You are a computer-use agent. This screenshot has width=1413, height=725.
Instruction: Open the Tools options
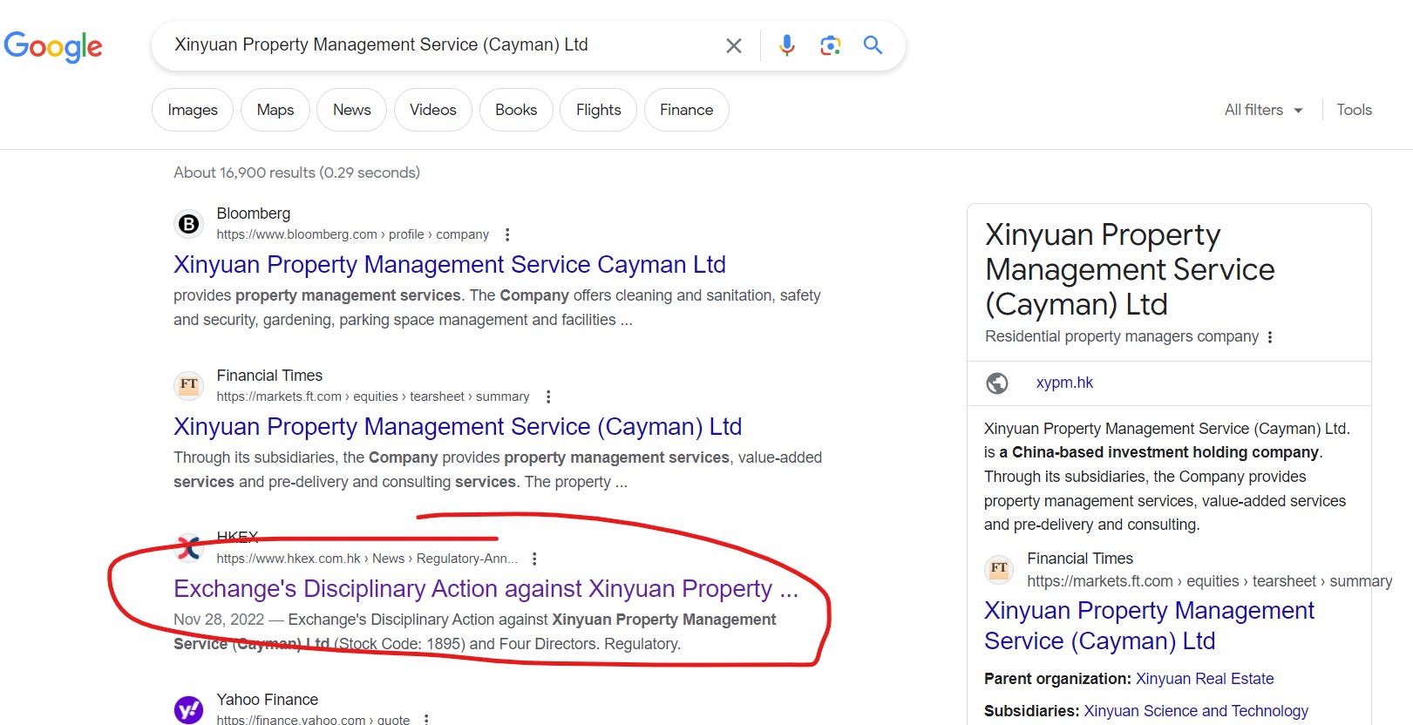pos(1354,110)
